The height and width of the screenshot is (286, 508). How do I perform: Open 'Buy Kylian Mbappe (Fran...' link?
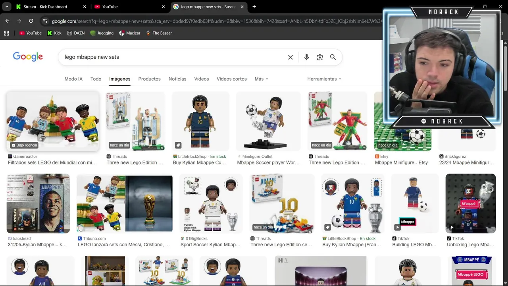(x=352, y=245)
